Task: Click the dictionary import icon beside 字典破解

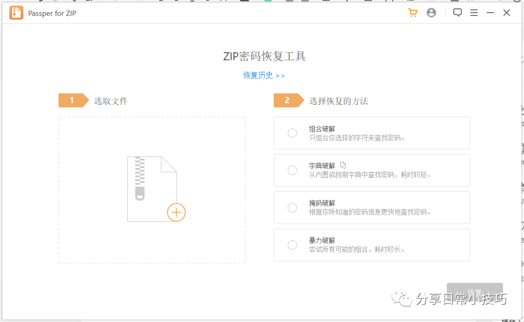Action: click(343, 165)
